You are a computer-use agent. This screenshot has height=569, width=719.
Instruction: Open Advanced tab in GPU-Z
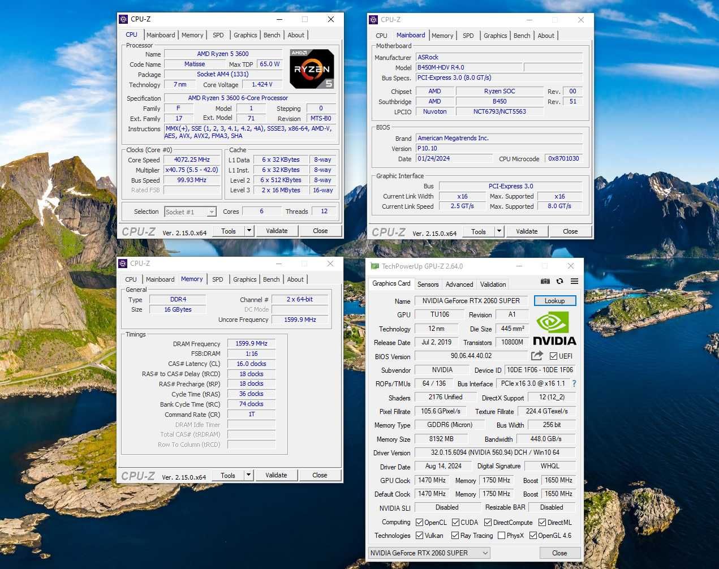(459, 284)
